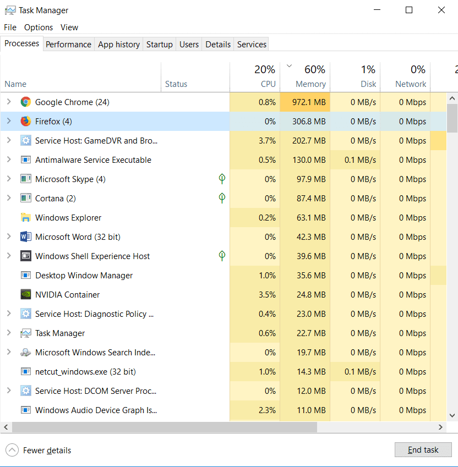Click the Google Chrome icon in process list
This screenshot has width=458, height=467.
click(25, 102)
